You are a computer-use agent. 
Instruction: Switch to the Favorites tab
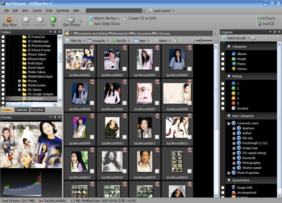[x=37, y=110]
